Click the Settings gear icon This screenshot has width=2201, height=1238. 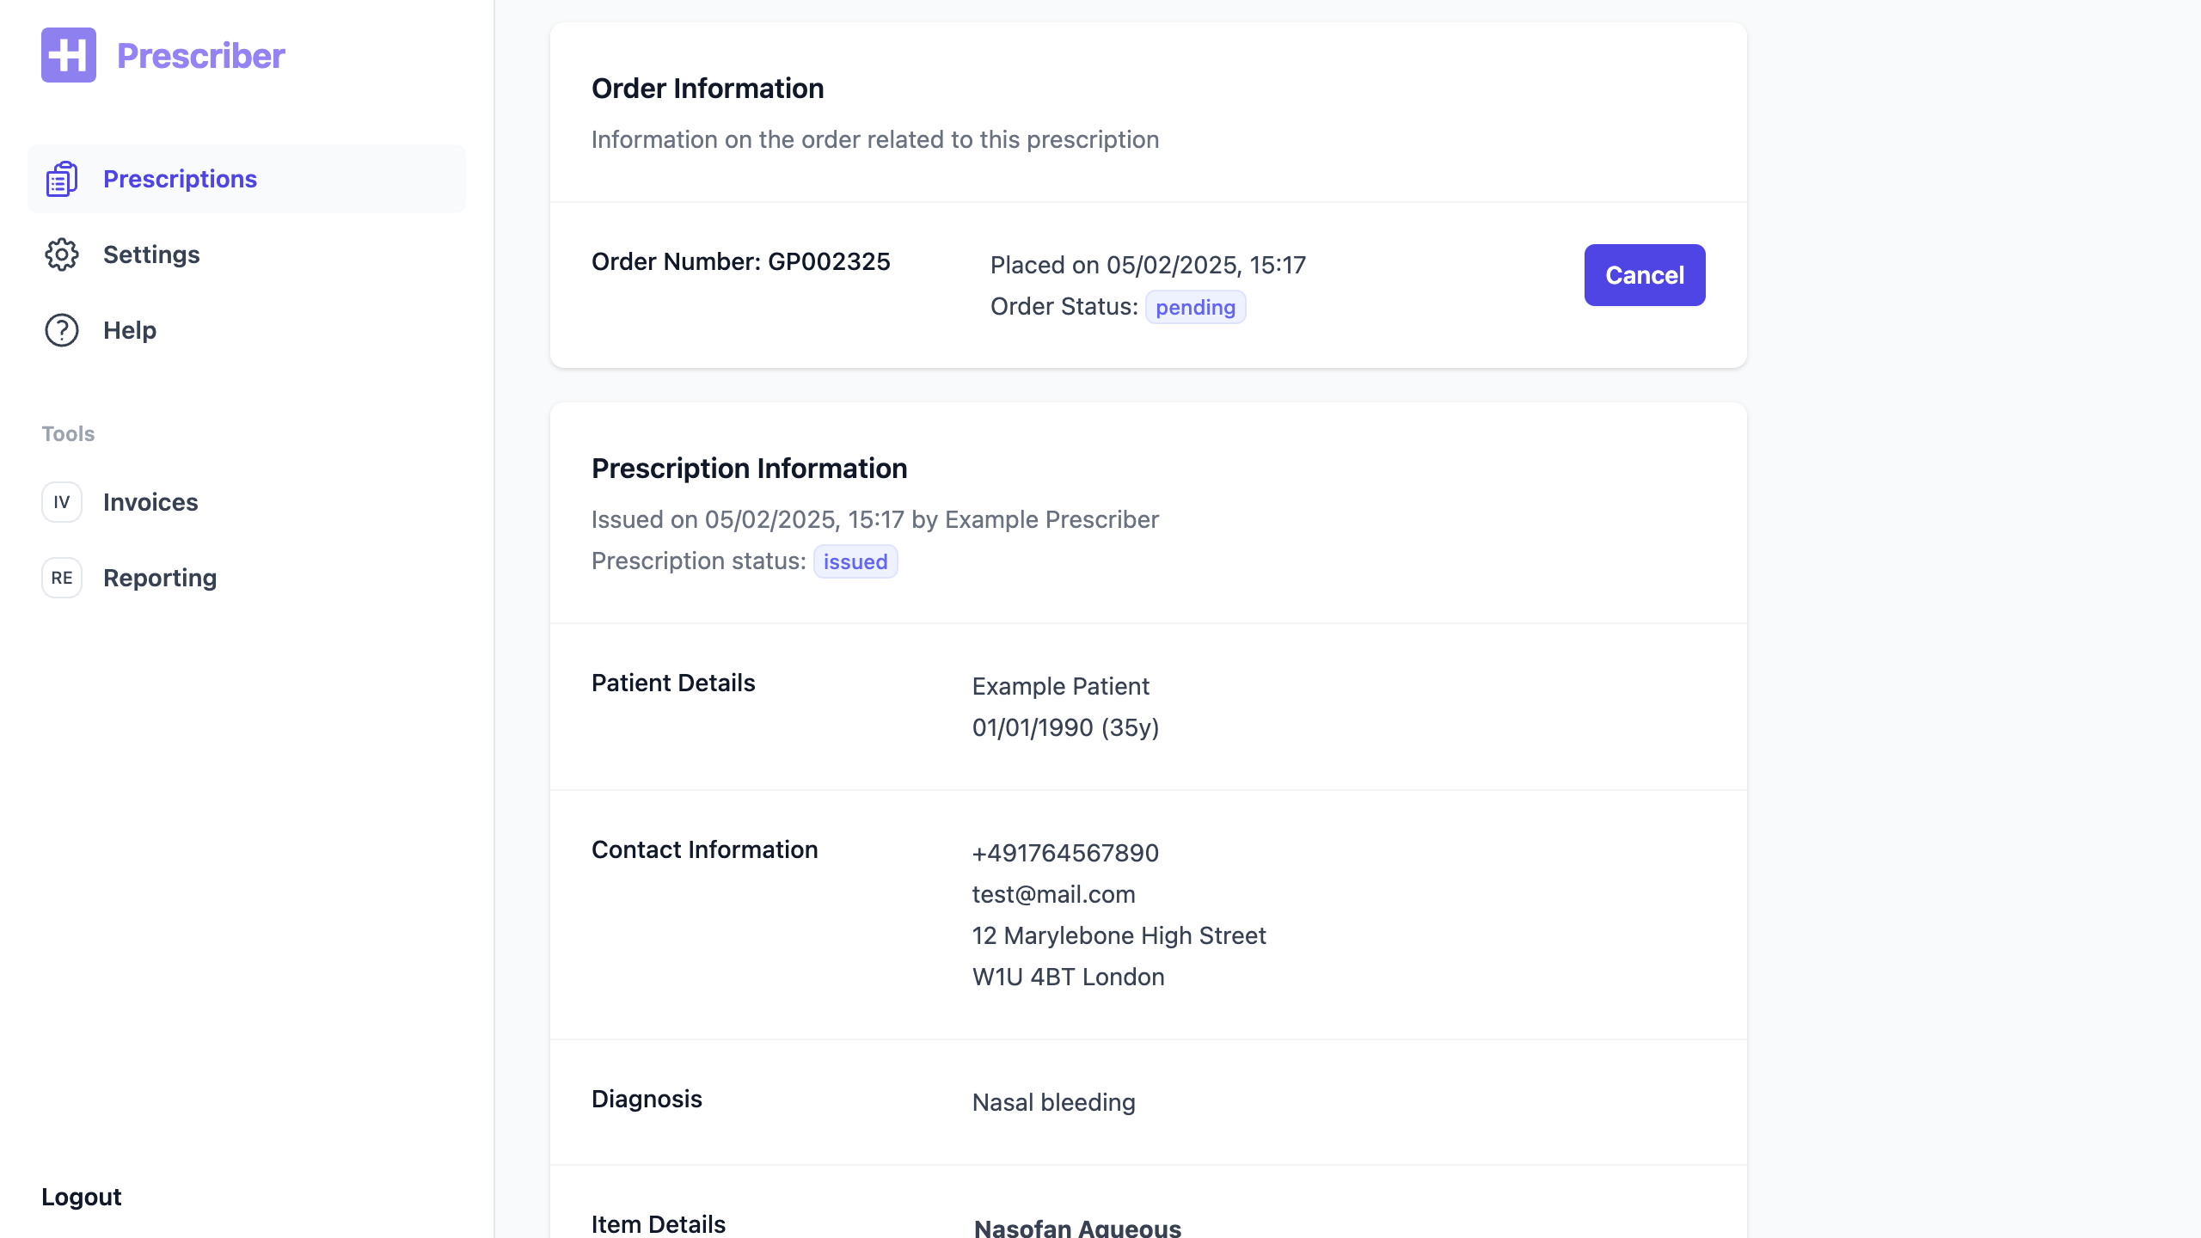(x=62, y=254)
